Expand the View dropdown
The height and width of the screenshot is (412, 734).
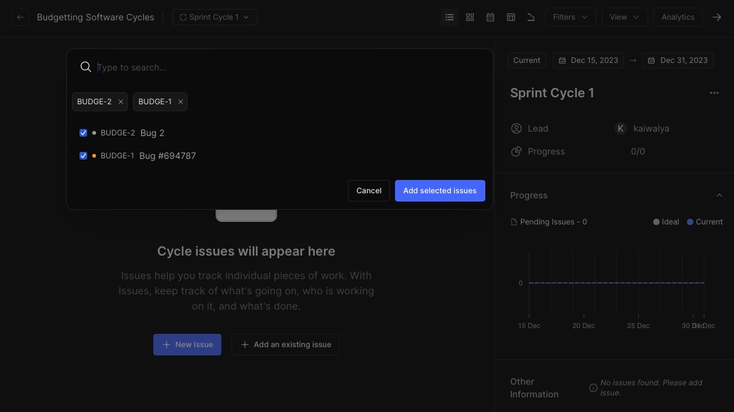(x=624, y=17)
